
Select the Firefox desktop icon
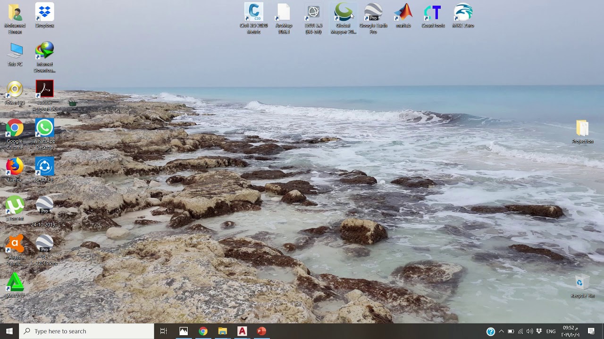[15, 170]
